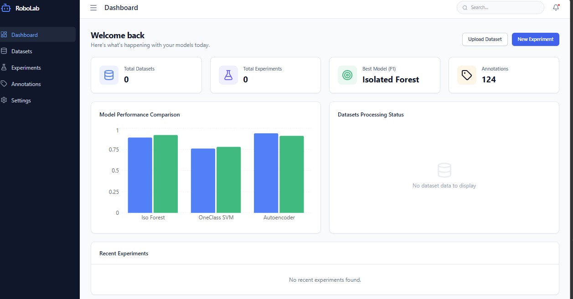The width and height of the screenshot is (573, 299).
Task: Click the RoboLab brand name
Action: (26, 7)
